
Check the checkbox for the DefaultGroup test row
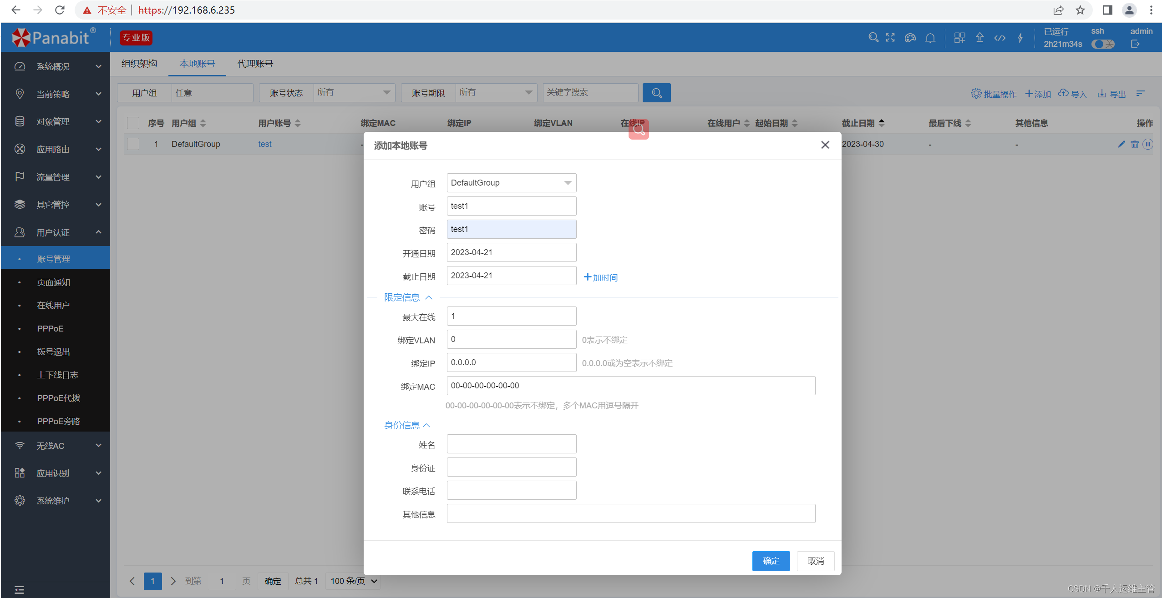point(133,144)
